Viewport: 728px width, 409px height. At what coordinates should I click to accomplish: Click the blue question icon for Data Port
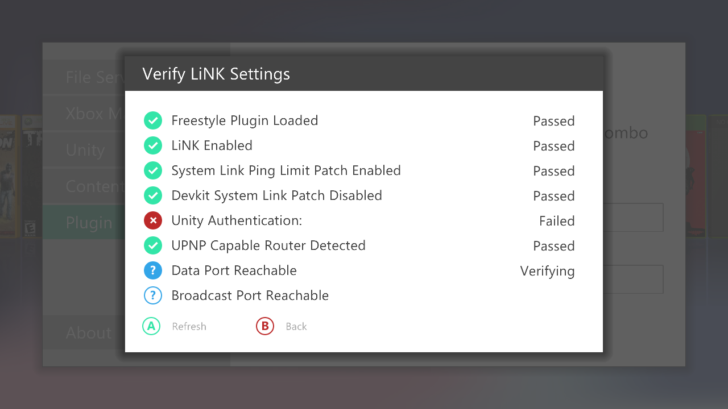152,270
